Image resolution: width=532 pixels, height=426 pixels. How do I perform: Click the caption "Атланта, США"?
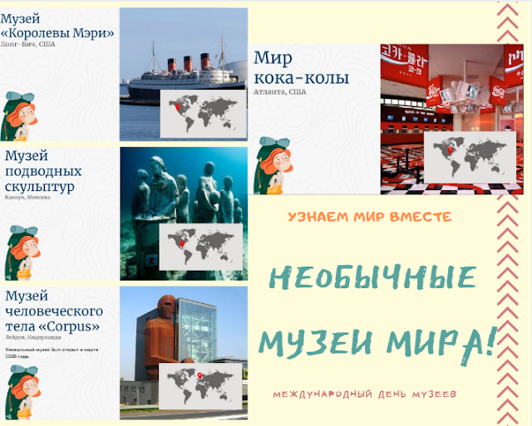(280, 92)
